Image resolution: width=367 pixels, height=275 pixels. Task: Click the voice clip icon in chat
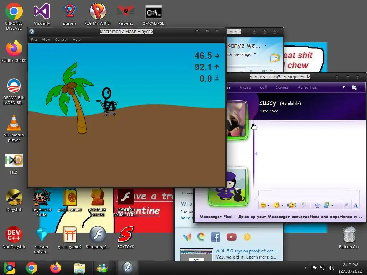(302, 205)
